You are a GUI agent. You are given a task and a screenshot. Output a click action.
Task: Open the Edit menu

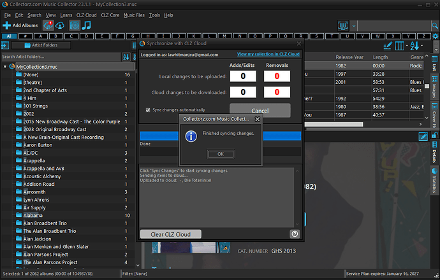pos(19,15)
